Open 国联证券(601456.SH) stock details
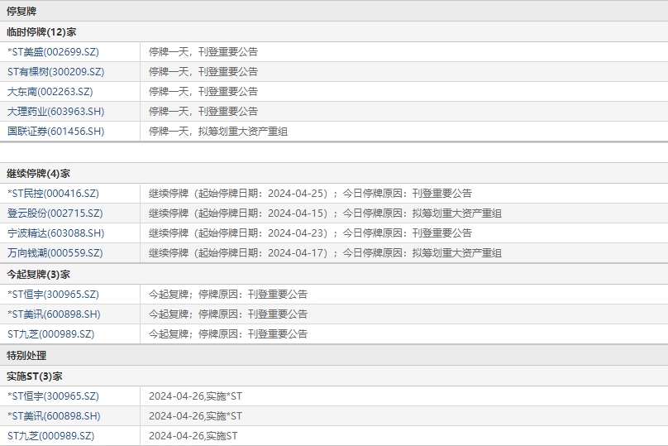The image size is (668, 446). tap(55, 131)
